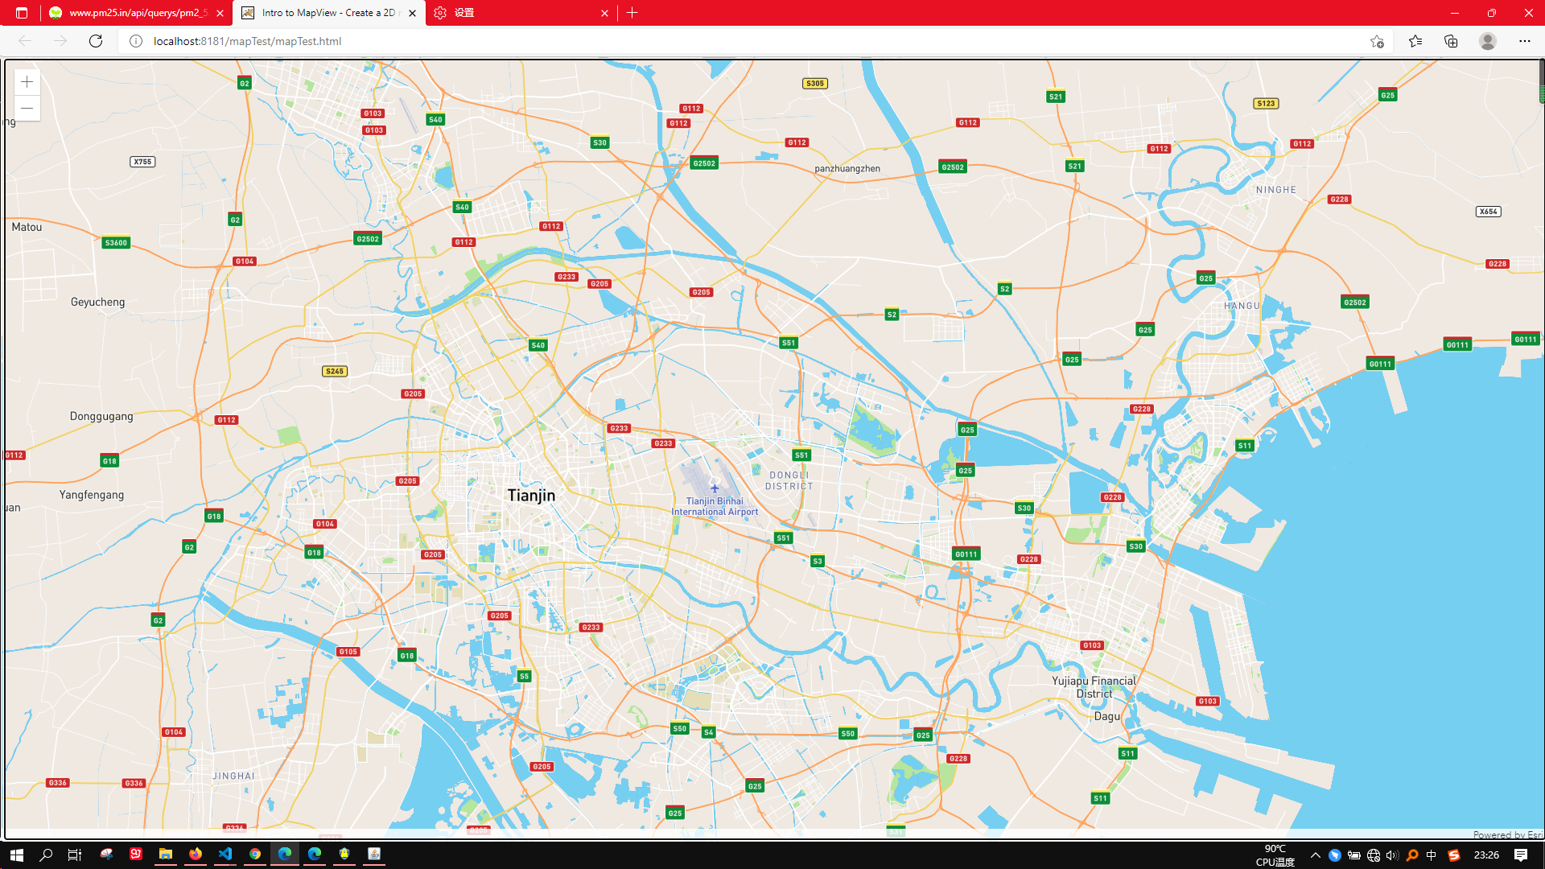Click the S245 road shield

[x=335, y=372]
